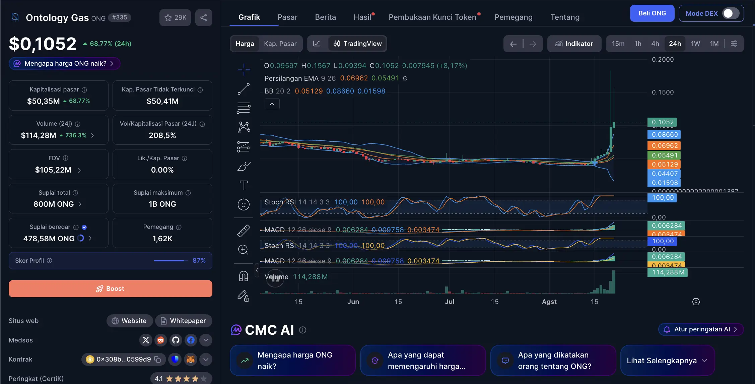Screen dimensions: 755x384
Task: Click the Boost button
Action: (111, 289)
